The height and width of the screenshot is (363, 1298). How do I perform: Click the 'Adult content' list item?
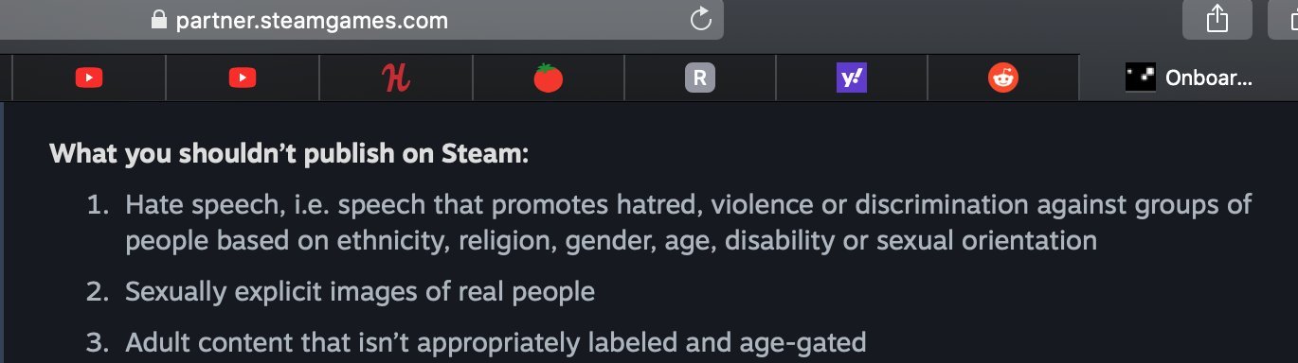coord(496,341)
